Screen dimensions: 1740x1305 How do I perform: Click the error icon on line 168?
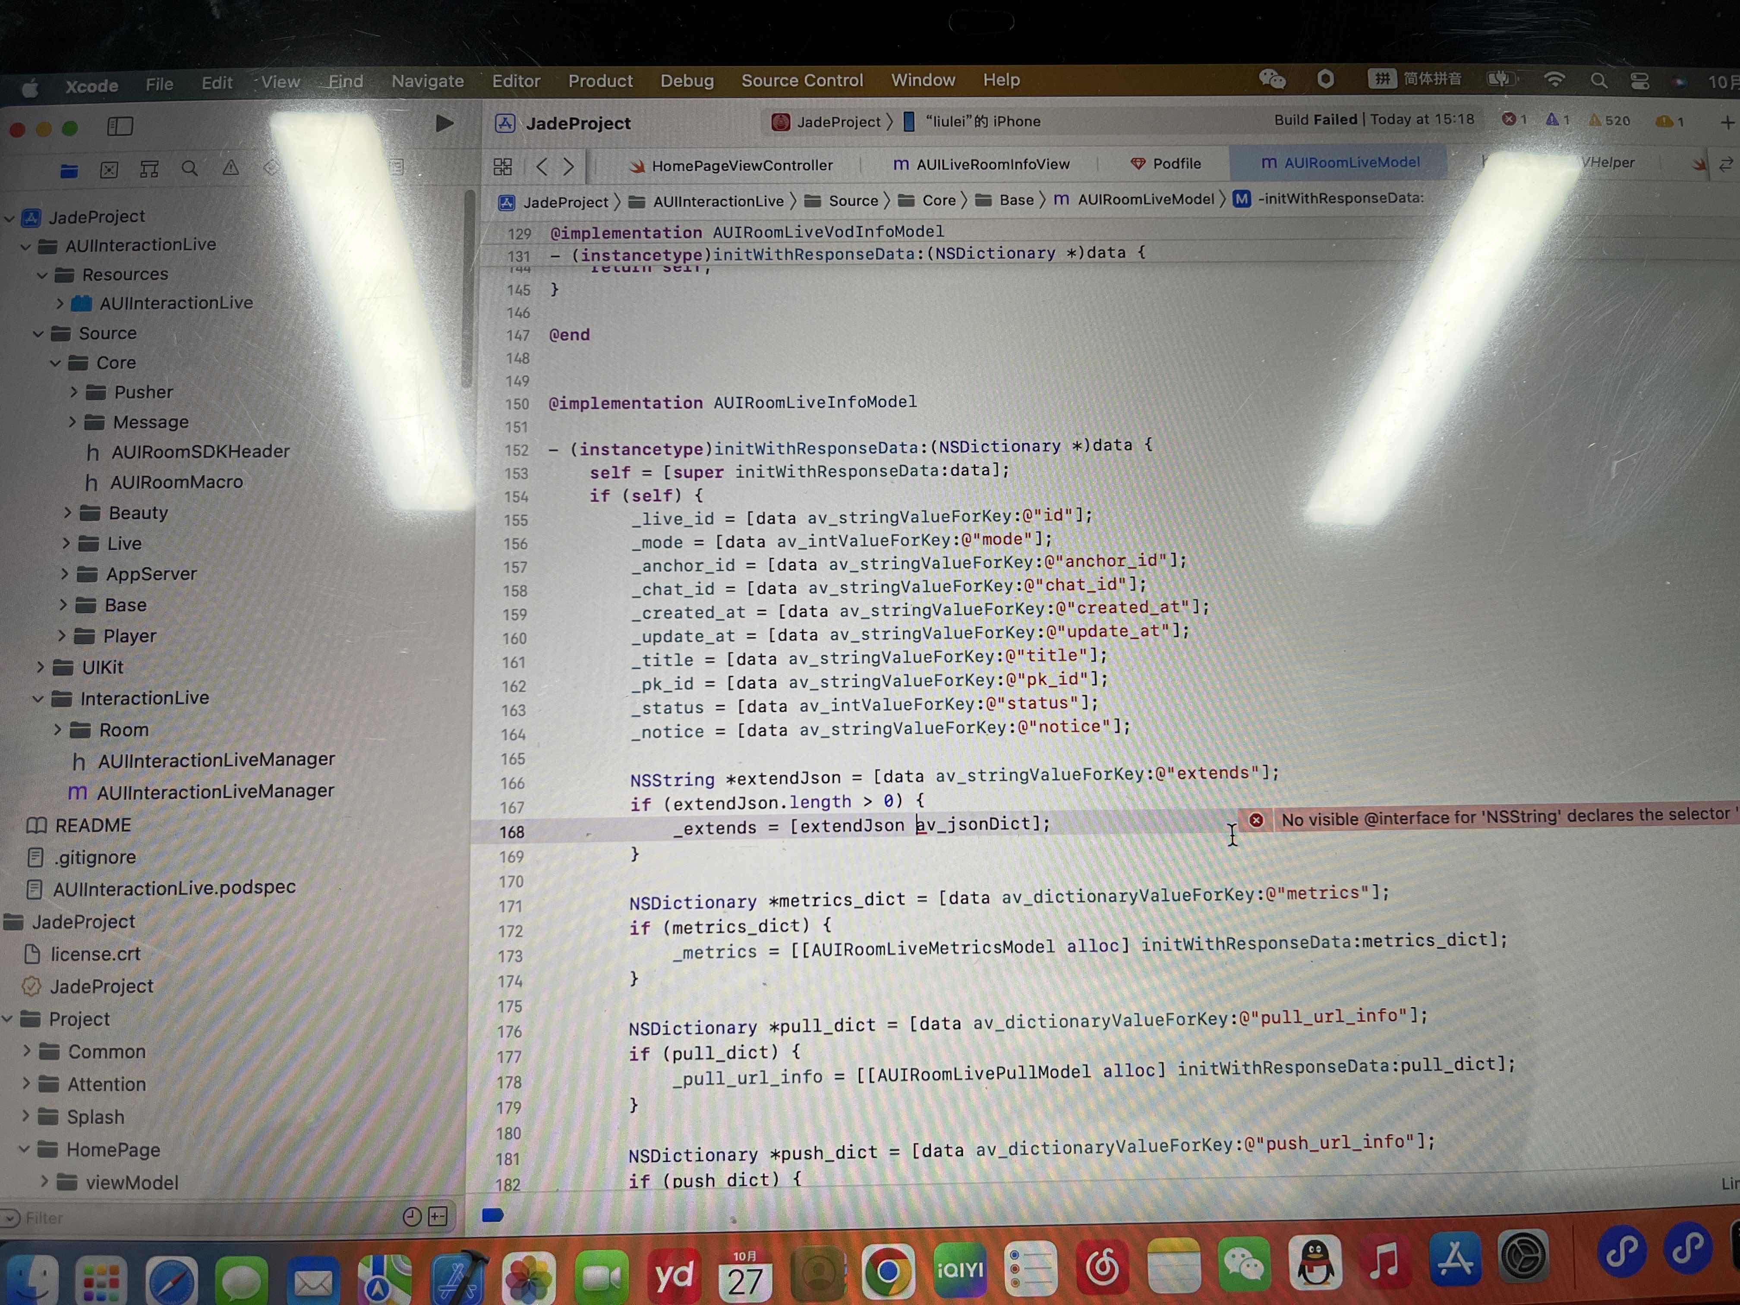click(1256, 820)
